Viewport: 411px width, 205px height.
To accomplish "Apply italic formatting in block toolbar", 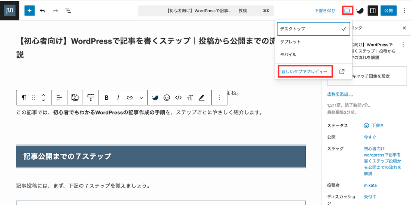I will point(118,98).
